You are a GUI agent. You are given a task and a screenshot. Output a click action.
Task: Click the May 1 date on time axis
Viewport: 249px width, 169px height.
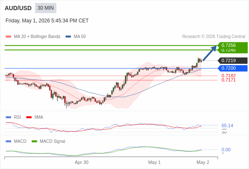coord(154,162)
